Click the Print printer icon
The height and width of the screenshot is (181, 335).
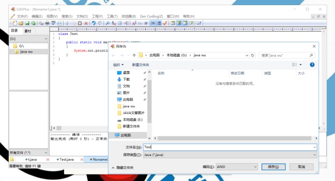click(x=47, y=23)
